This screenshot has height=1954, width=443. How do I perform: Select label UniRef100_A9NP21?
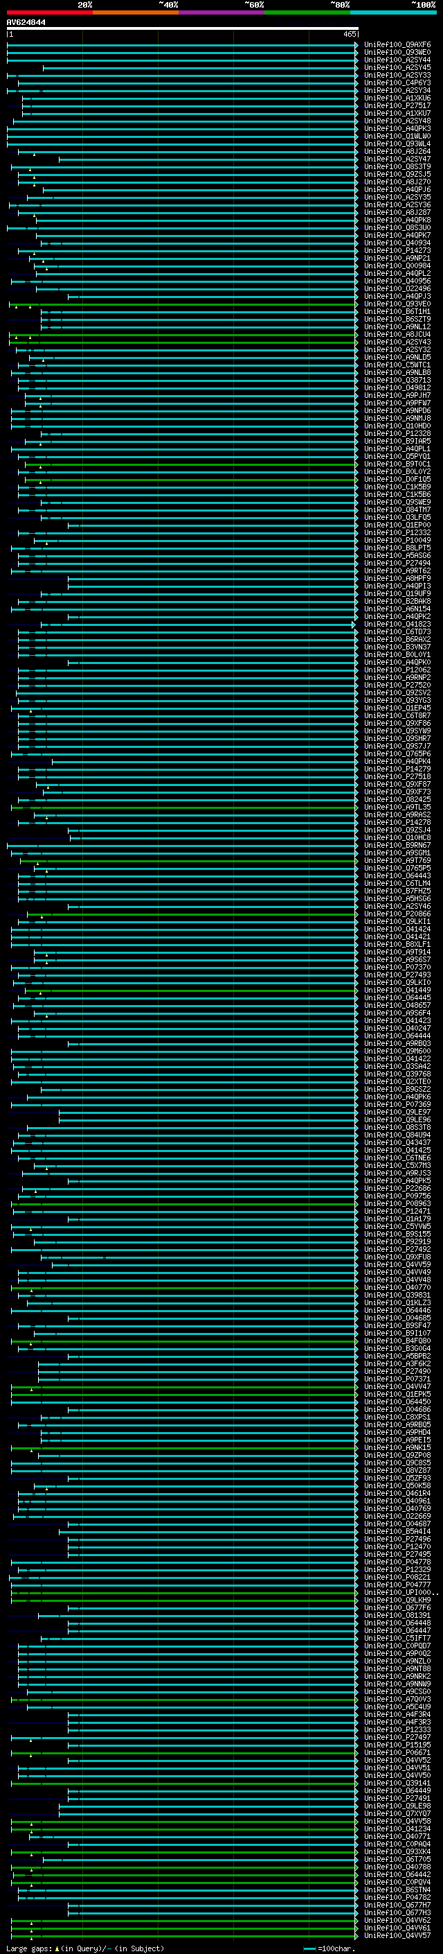[397, 258]
